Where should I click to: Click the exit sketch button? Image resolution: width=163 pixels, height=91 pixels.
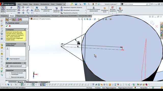[x=3, y=9]
